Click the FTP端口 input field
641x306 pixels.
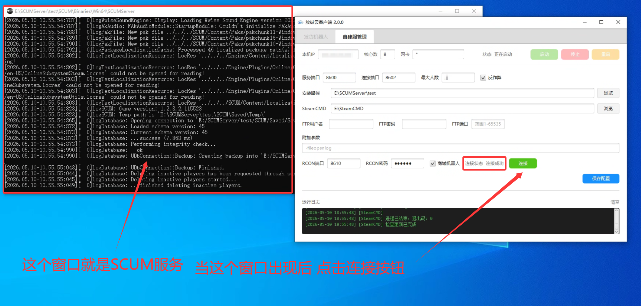point(488,124)
